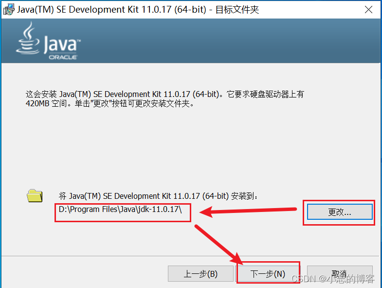Click the label ending with 安装到:
The width and height of the screenshot is (382, 288).
click(158, 196)
